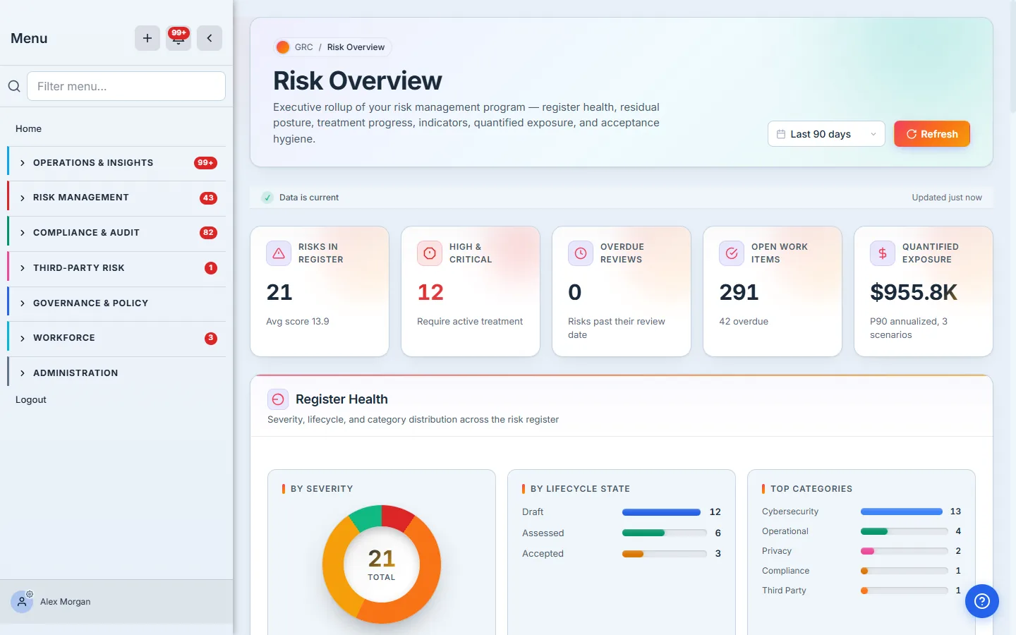Click the Overdue Reviews clock icon
This screenshot has width=1016, height=635.
click(581, 253)
